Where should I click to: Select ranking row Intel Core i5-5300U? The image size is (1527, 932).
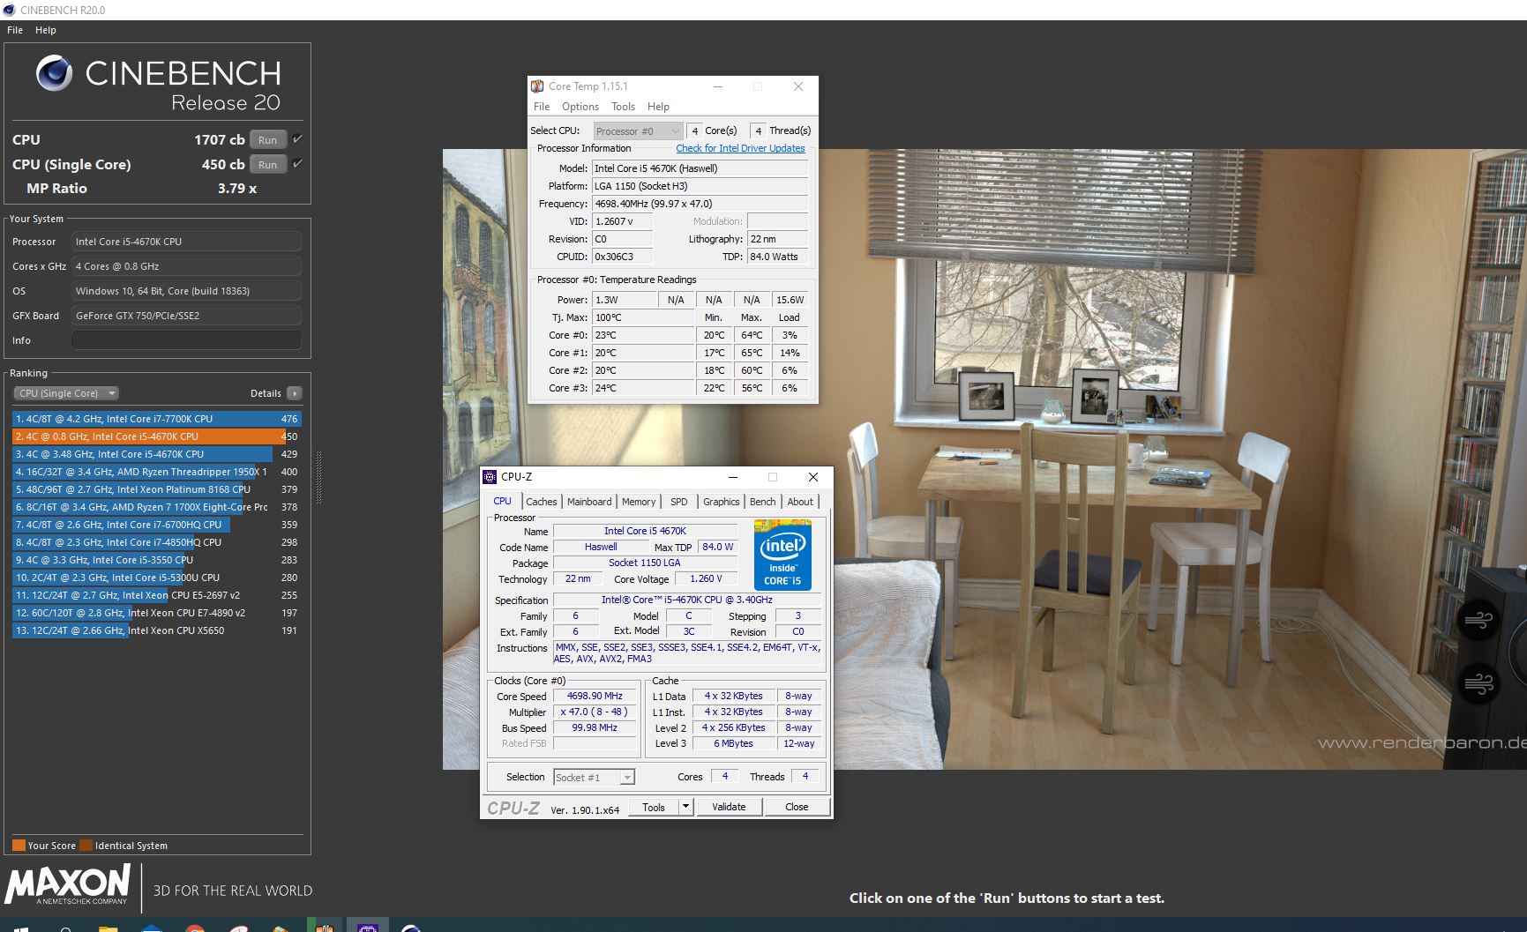tap(156, 578)
